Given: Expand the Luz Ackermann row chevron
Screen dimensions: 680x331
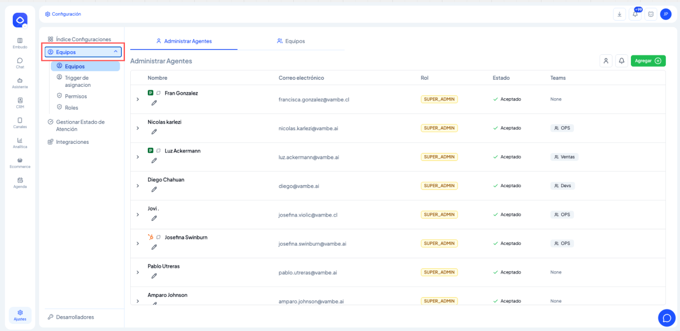Looking at the screenshot, I should [138, 157].
